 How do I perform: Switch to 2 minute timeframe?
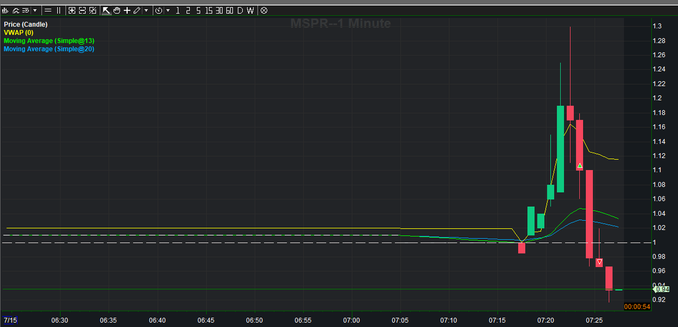[x=188, y=10]
